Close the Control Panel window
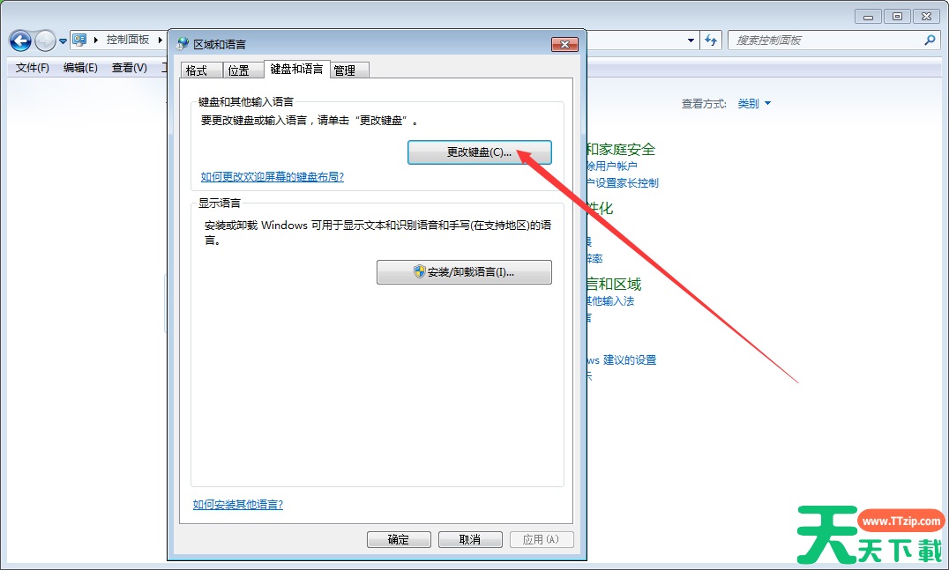This screenshot has width=949, height=570. 926,17
